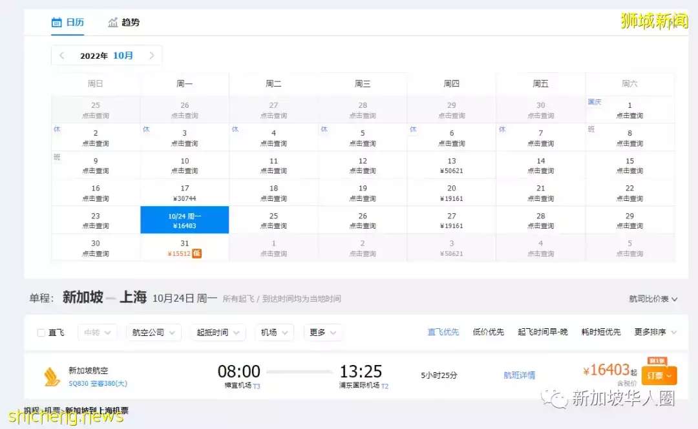Click the 国庆 holiday badge on October 1

[x=594, y=101]
